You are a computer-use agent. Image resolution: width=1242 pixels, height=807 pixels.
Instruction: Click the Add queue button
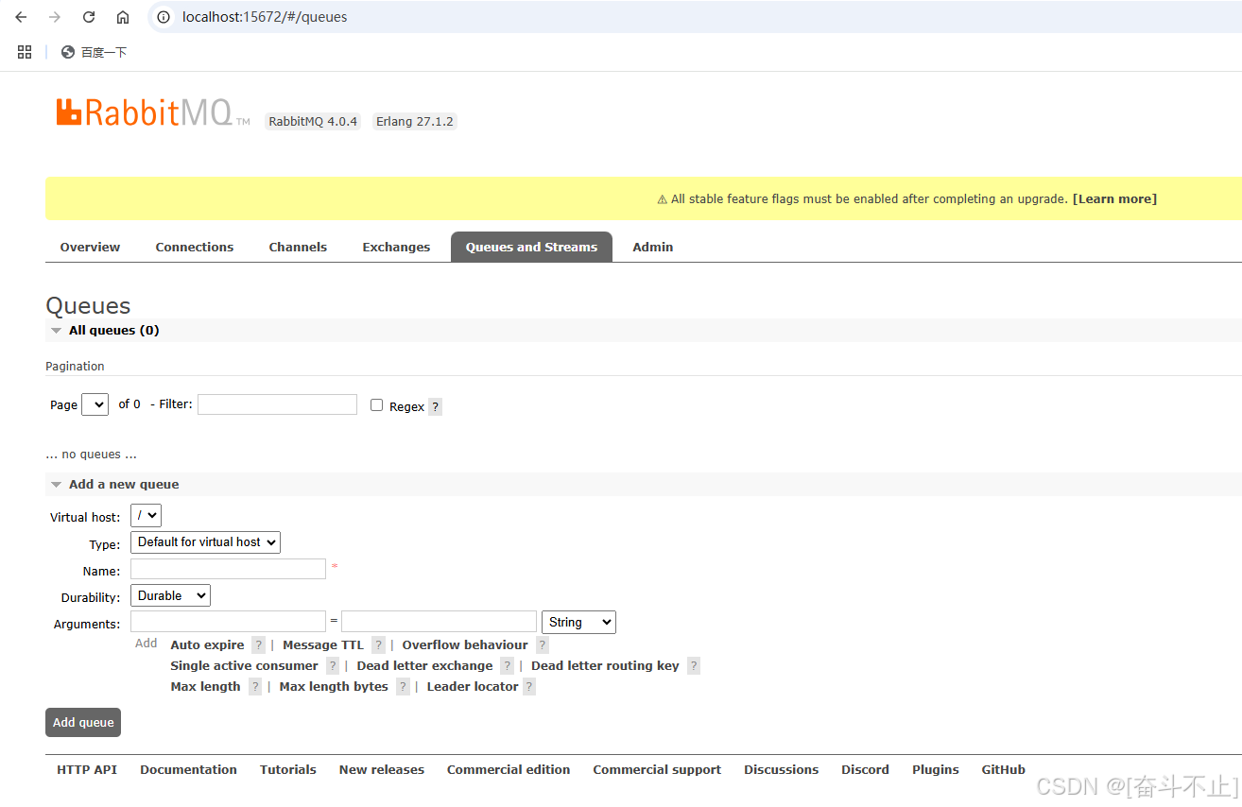pyautogui.click(x=83, y=722)
